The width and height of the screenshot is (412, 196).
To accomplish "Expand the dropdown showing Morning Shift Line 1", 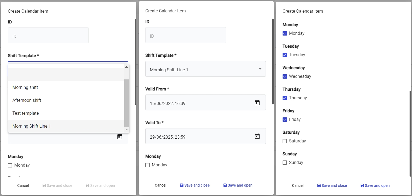I will pos(205,69).
